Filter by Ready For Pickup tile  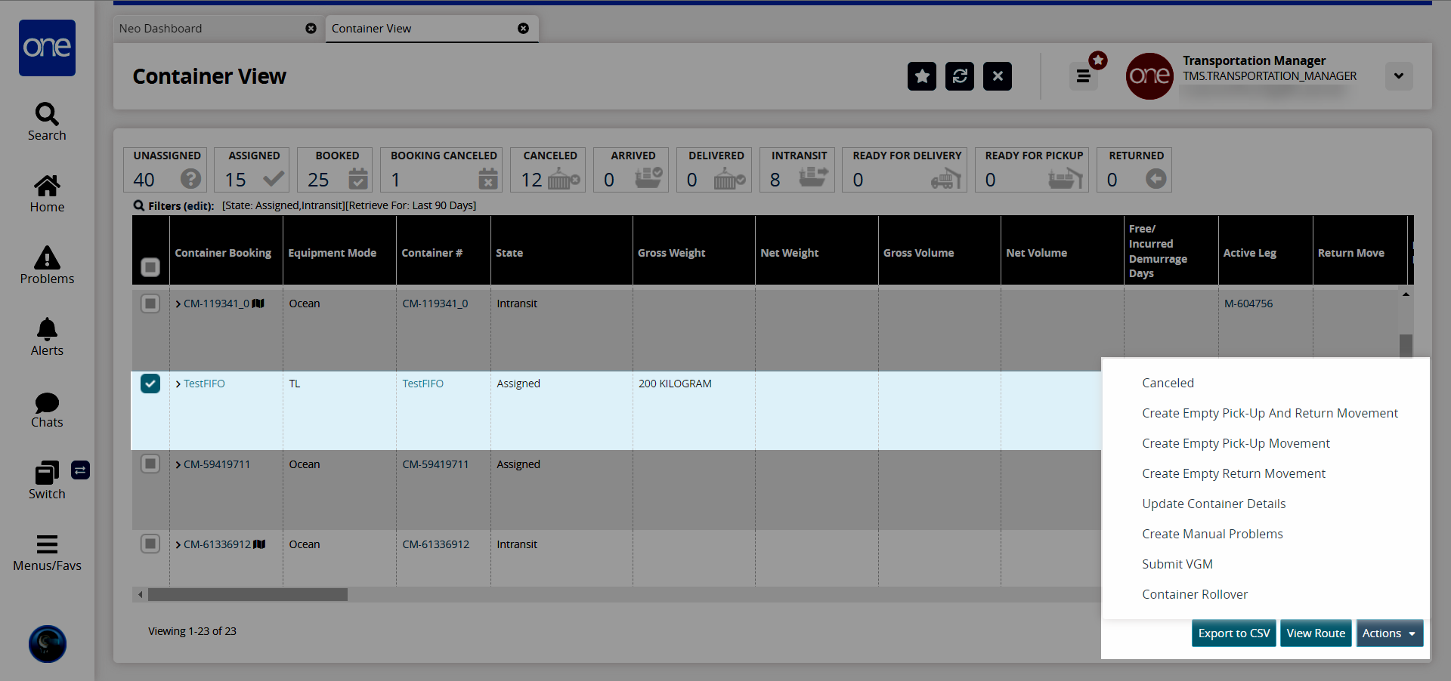pyautogui.click(x=1032, y=170)
